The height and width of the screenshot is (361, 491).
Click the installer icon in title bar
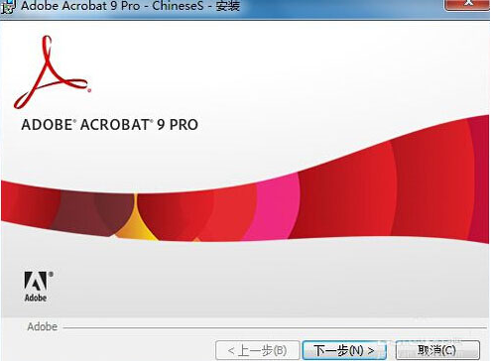pos(7,6)
